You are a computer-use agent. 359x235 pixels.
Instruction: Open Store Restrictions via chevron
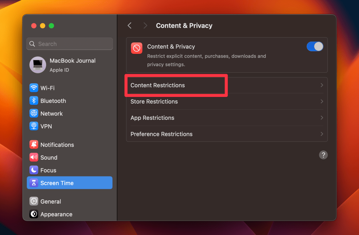(x=322, y=101)
